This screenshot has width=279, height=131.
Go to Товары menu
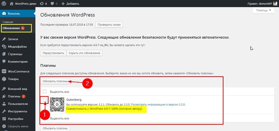coord(13,79)
